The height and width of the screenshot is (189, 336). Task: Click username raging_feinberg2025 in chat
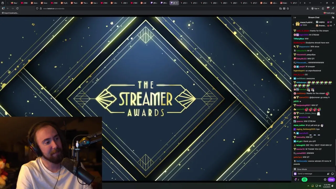point(306,129)
